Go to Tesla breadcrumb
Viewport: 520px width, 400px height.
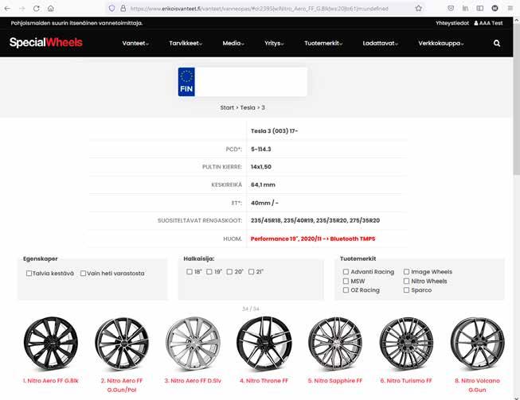248,107
